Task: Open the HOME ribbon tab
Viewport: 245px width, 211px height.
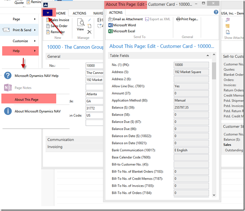Action: coord(61,13)
